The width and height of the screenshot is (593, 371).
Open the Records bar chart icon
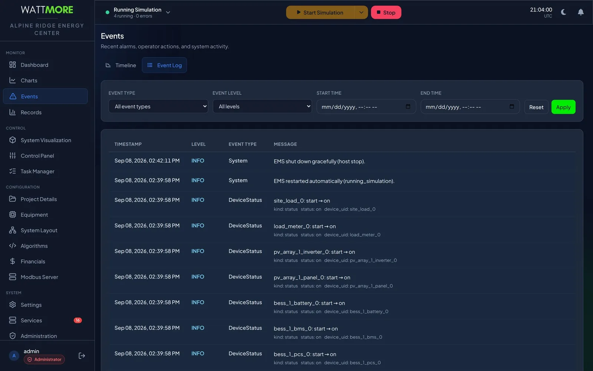click(x=13, y=112)
